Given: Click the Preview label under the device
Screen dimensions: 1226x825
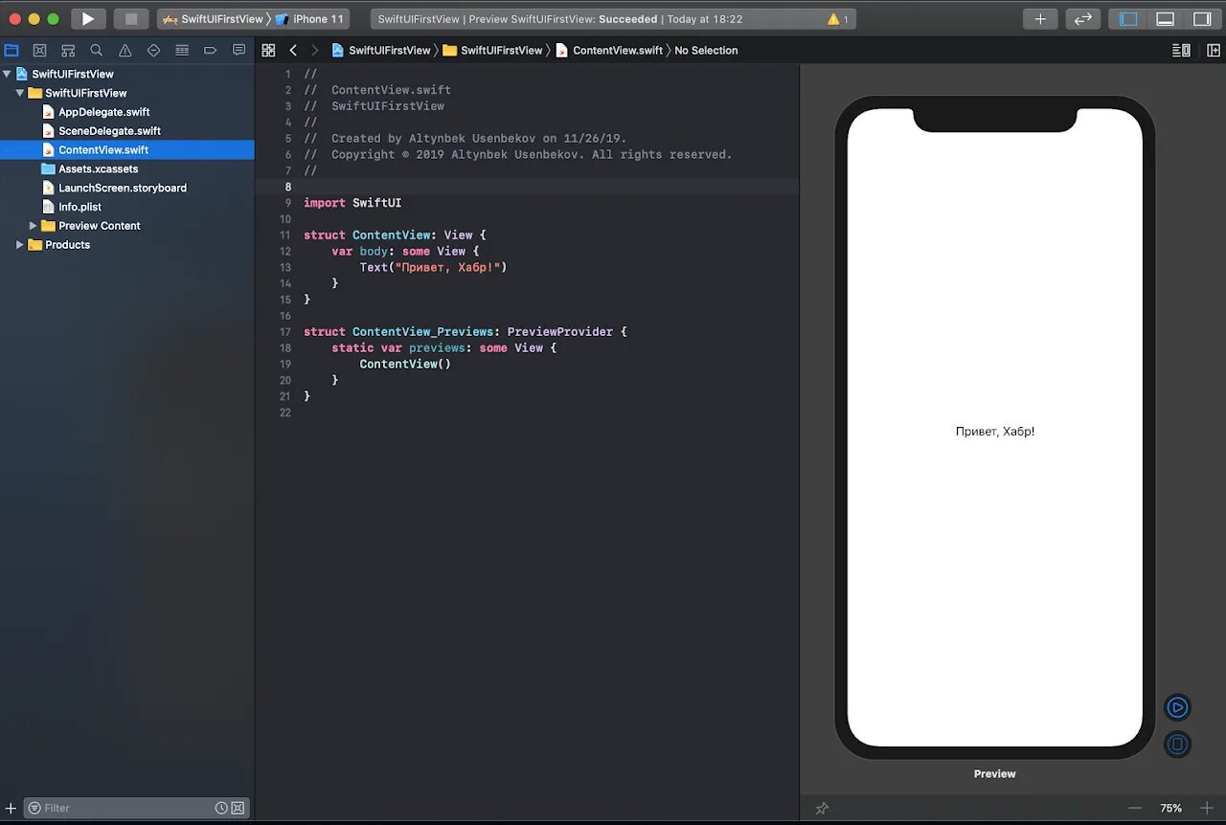Looking at the screenshot, I should pos(994,773).
